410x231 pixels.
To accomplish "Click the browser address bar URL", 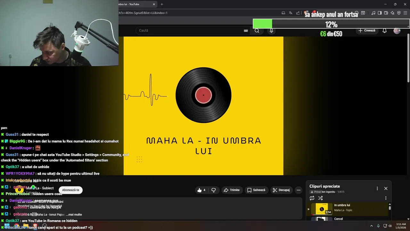I will click(143, 13).
